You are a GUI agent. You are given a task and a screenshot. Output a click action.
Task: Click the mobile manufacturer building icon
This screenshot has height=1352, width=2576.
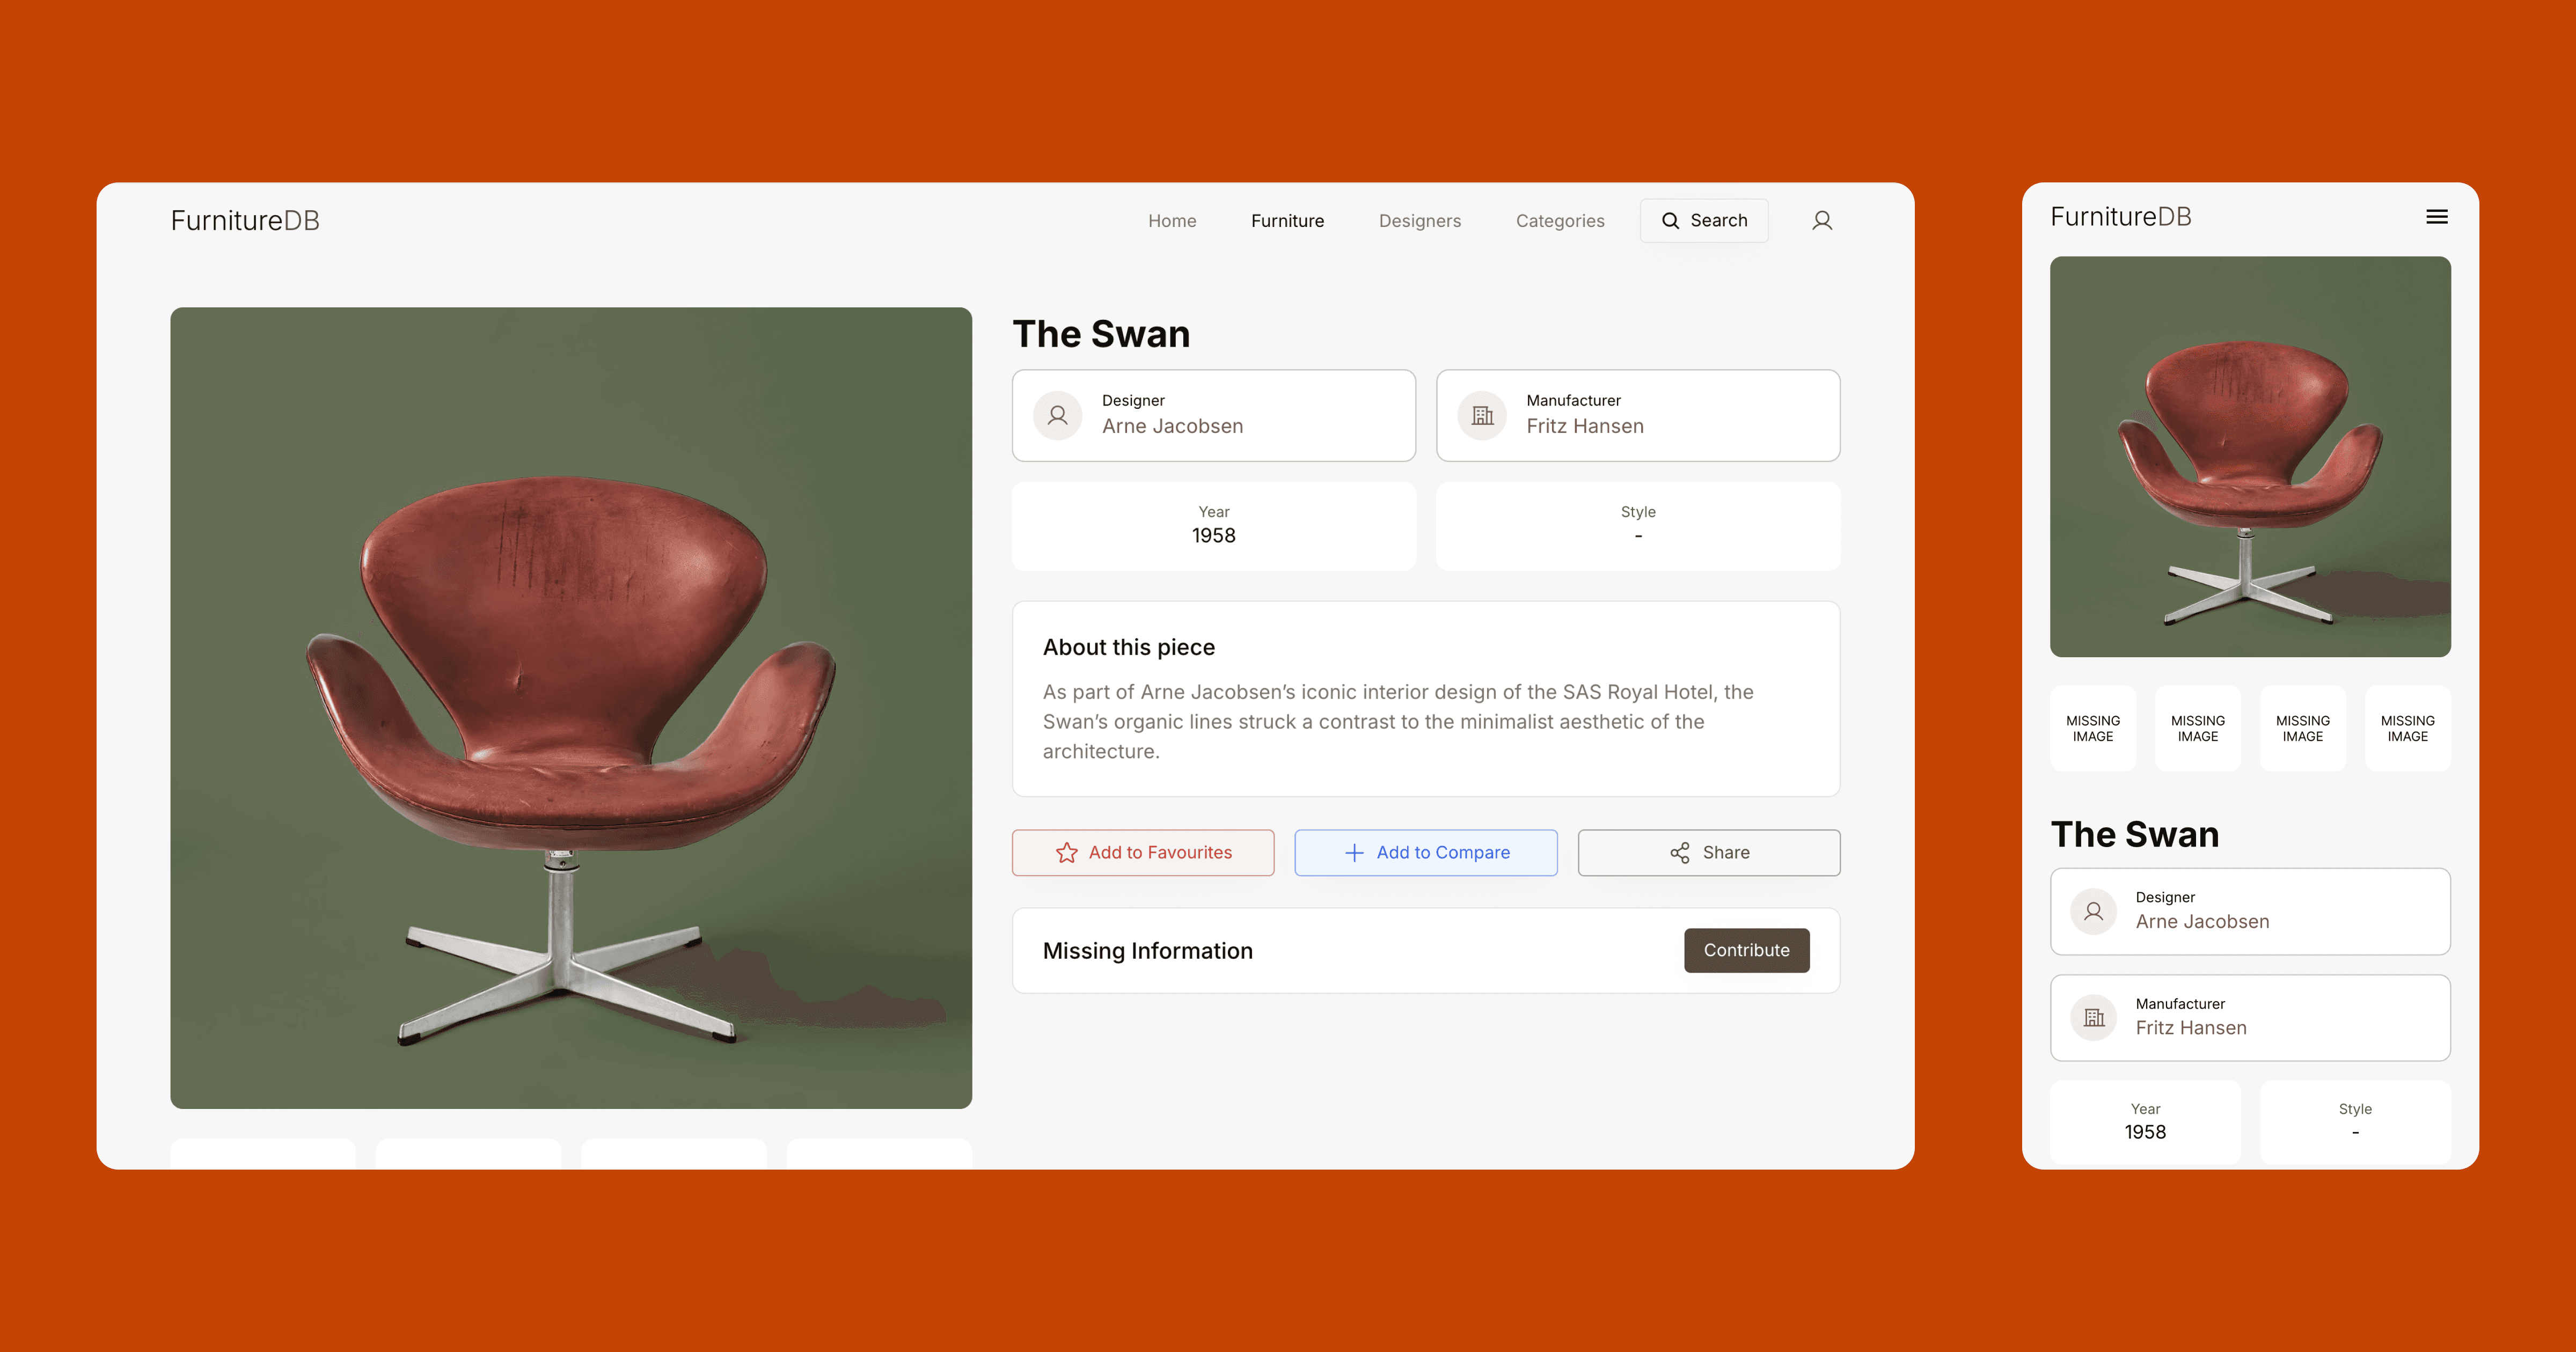click(x=2093, y=1017)
